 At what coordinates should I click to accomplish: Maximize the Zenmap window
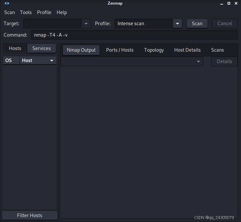point(229,3)
